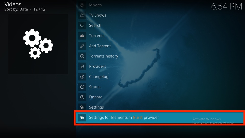
Task: Click the magnifying glass Search icon
Action: 82,26
